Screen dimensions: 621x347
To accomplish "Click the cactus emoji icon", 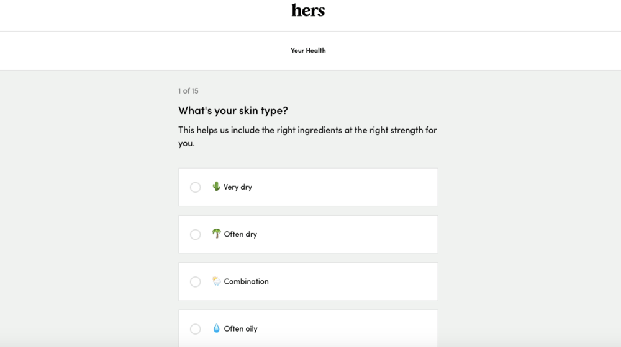I will [216, 187].
